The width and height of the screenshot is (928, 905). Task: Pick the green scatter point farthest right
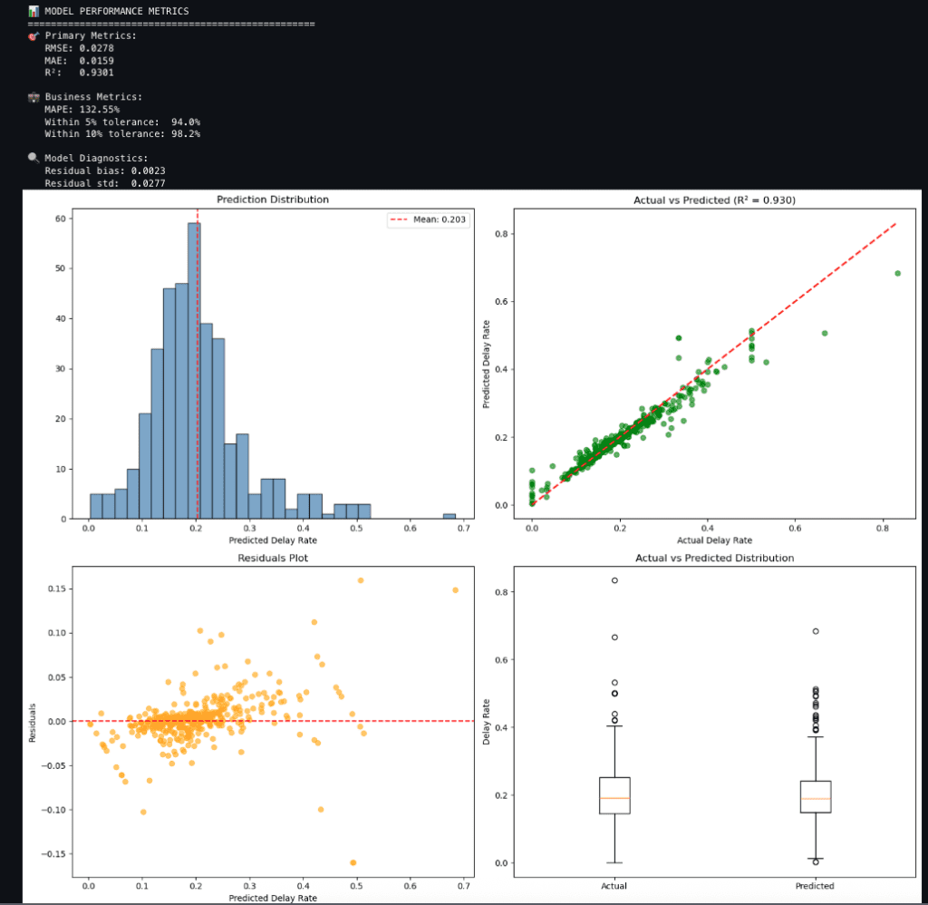click(x=897, y=273)
